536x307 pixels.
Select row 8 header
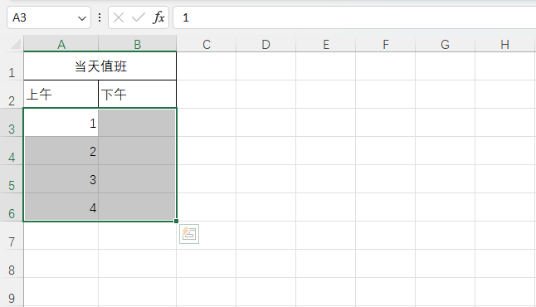click(12, 264)
